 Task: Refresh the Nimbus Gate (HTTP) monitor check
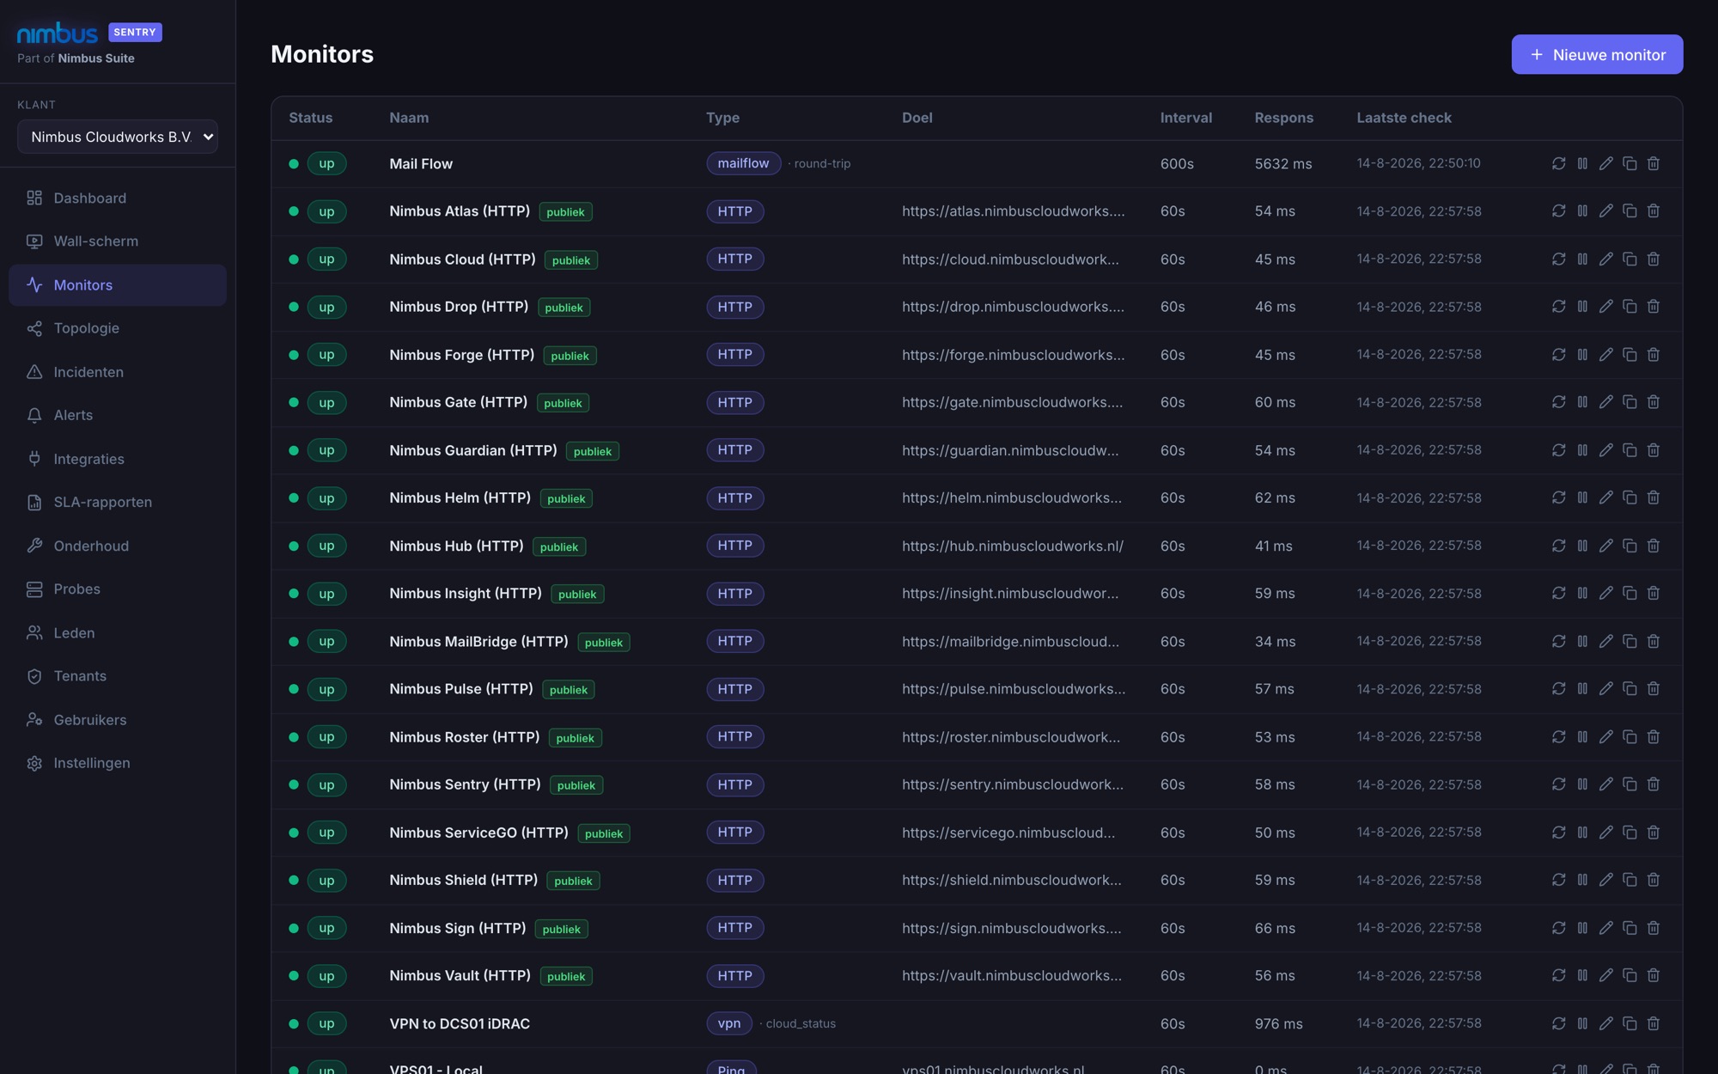coord(1558,402)
